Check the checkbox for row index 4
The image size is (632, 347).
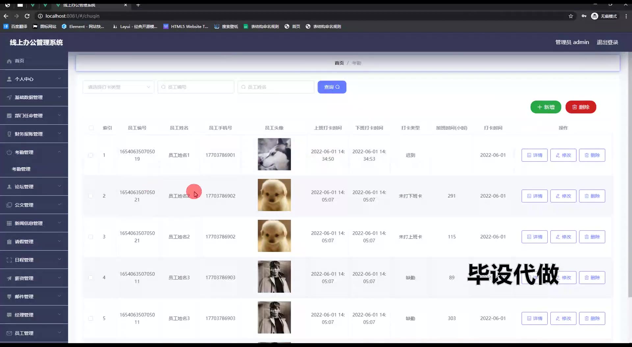click(91, 278)
